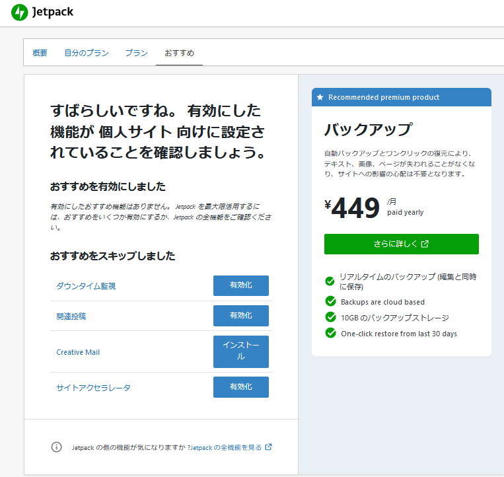Click checkmark beside リアルタイムのバックアップ
This screenshot has width=504, height=477.
[330, 281]
